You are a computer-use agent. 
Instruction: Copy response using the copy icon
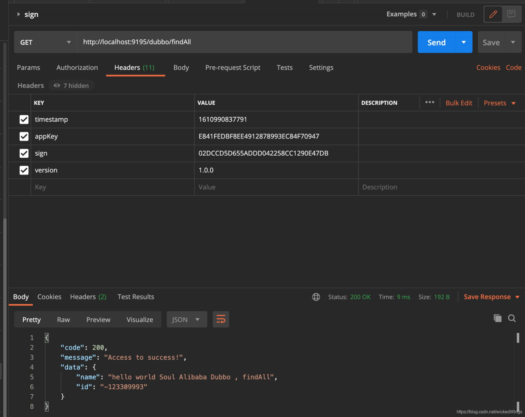[498, 318]
